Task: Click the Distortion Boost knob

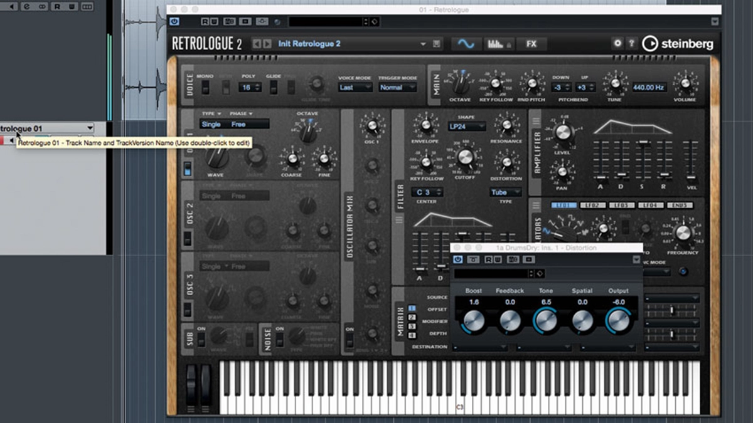Action: coord(474,321)
